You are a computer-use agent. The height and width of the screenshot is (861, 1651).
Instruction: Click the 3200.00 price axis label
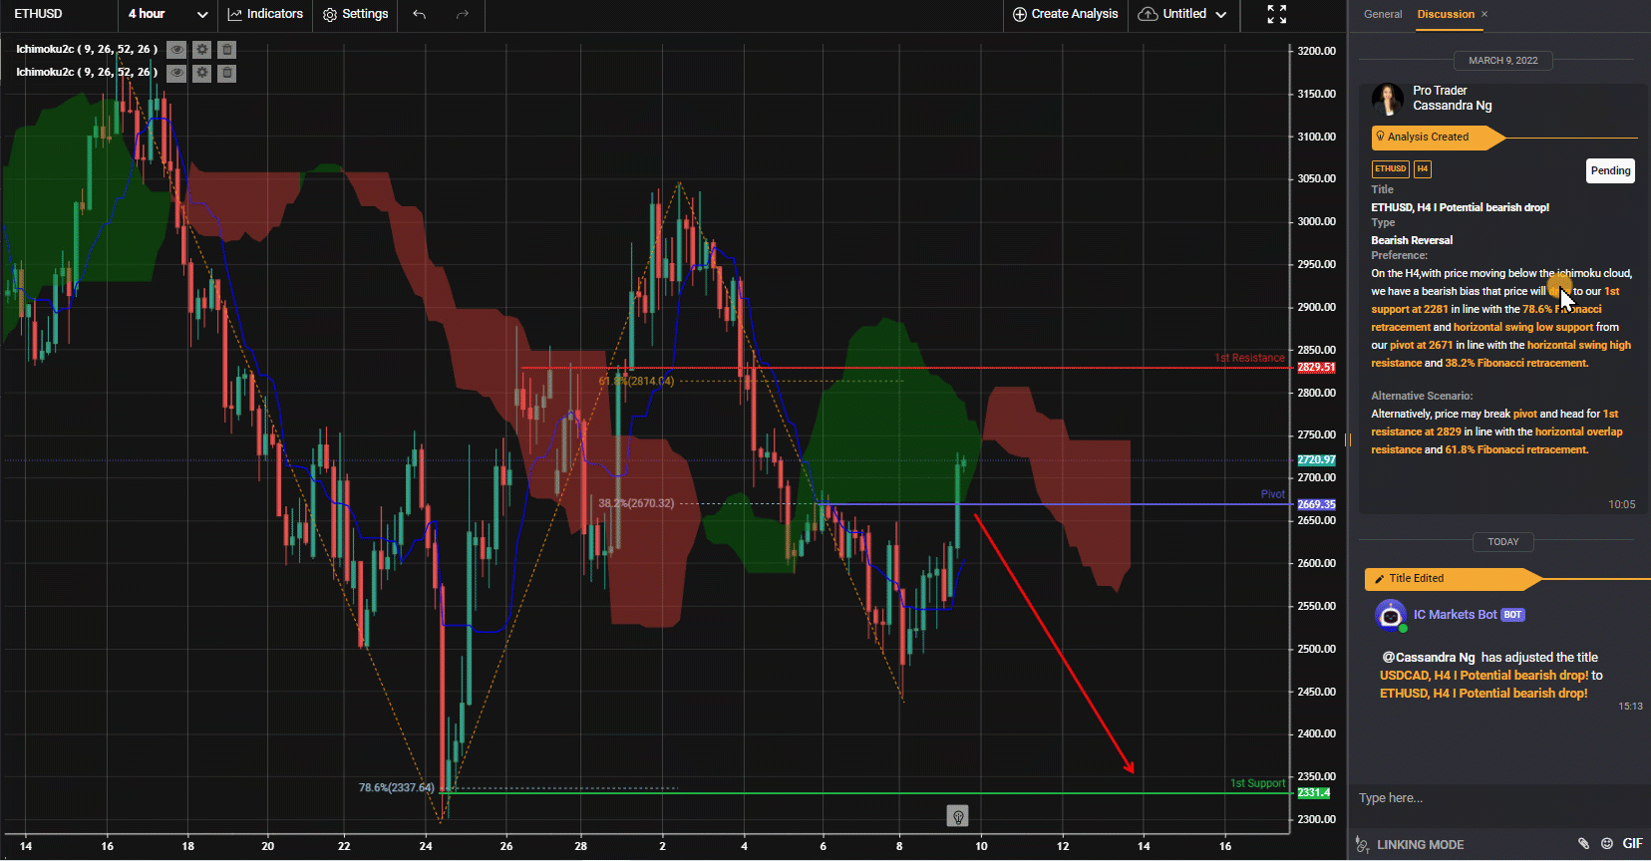(1316, 51)
